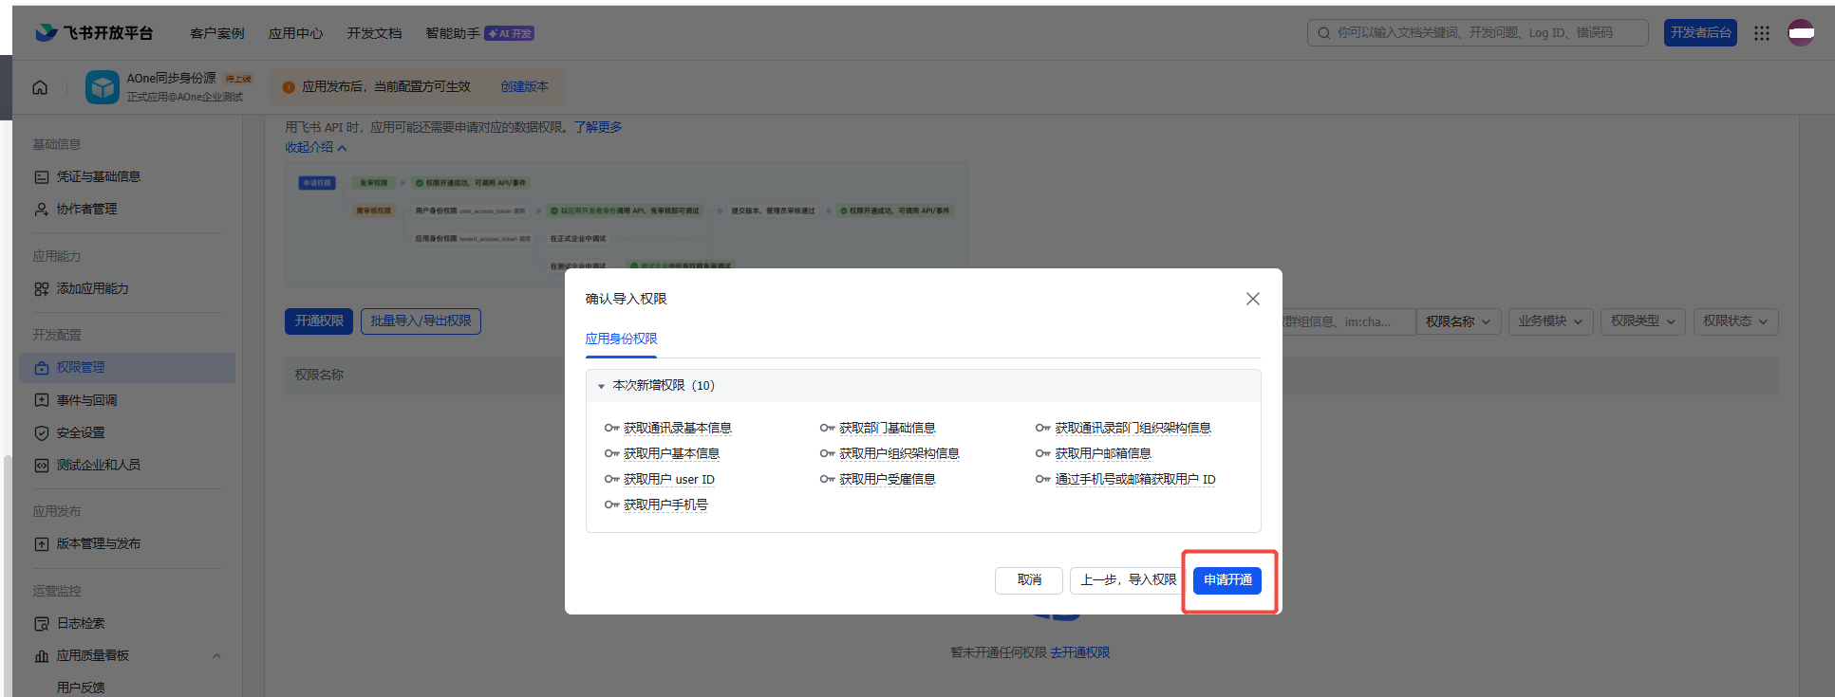The height and width of the screenshot is (697, 1835).
Task: Collapse the 本次新增权限 (10) section
Action: click(602, 386)
